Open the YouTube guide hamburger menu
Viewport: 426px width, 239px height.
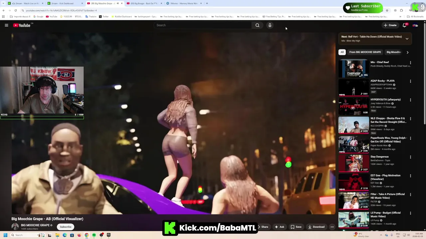coord(6,25)
